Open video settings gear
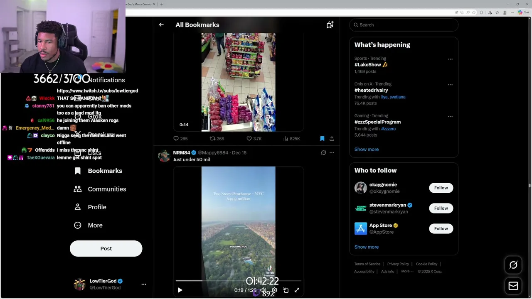This screenshot has height=299, width=532. [x=274, y=290]
